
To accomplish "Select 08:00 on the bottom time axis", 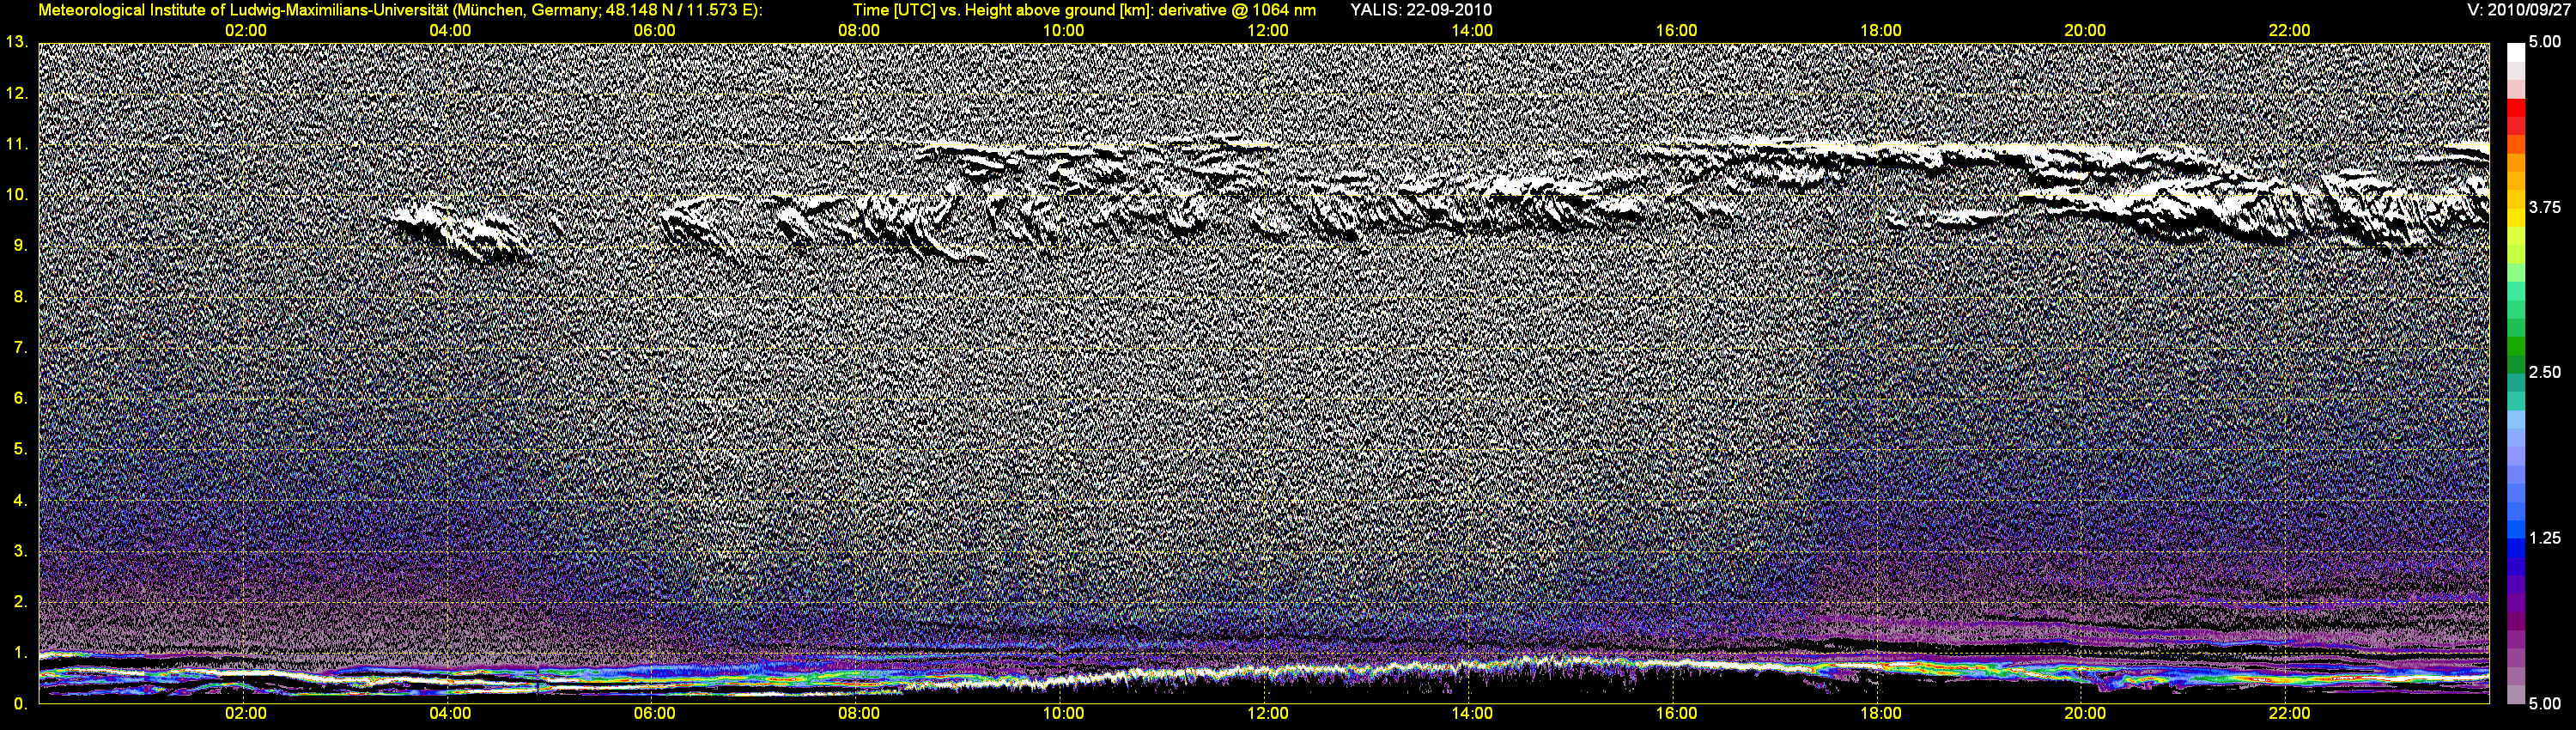I will tap(859, 714).
